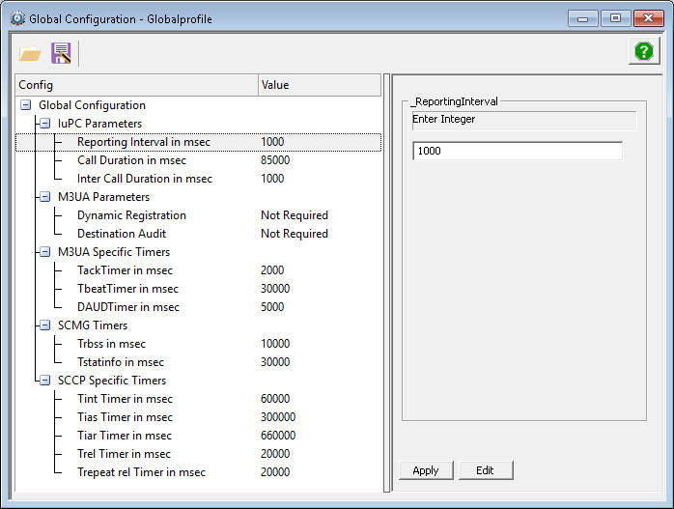Select DAUDTimer in msec row
The height and width of the screenshot is (509, 674).
click(198, 307)
